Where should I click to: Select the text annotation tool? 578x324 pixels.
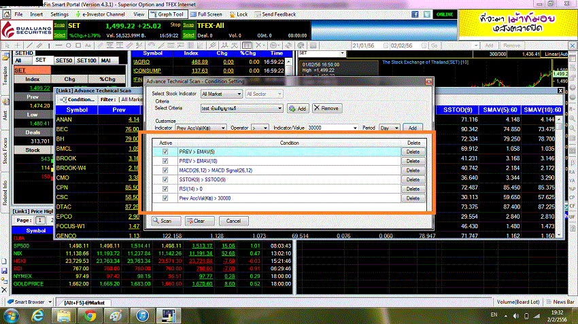tap(88, 46)
